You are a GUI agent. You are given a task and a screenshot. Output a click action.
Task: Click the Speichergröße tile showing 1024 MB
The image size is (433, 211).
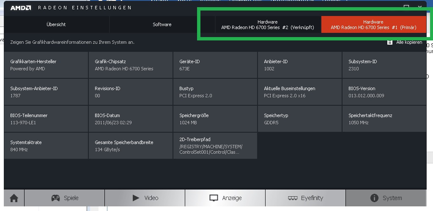click(x=215, y=119)
